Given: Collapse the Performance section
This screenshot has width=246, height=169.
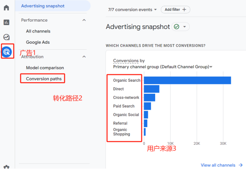Looking at the screenshot, I should 84,20.
